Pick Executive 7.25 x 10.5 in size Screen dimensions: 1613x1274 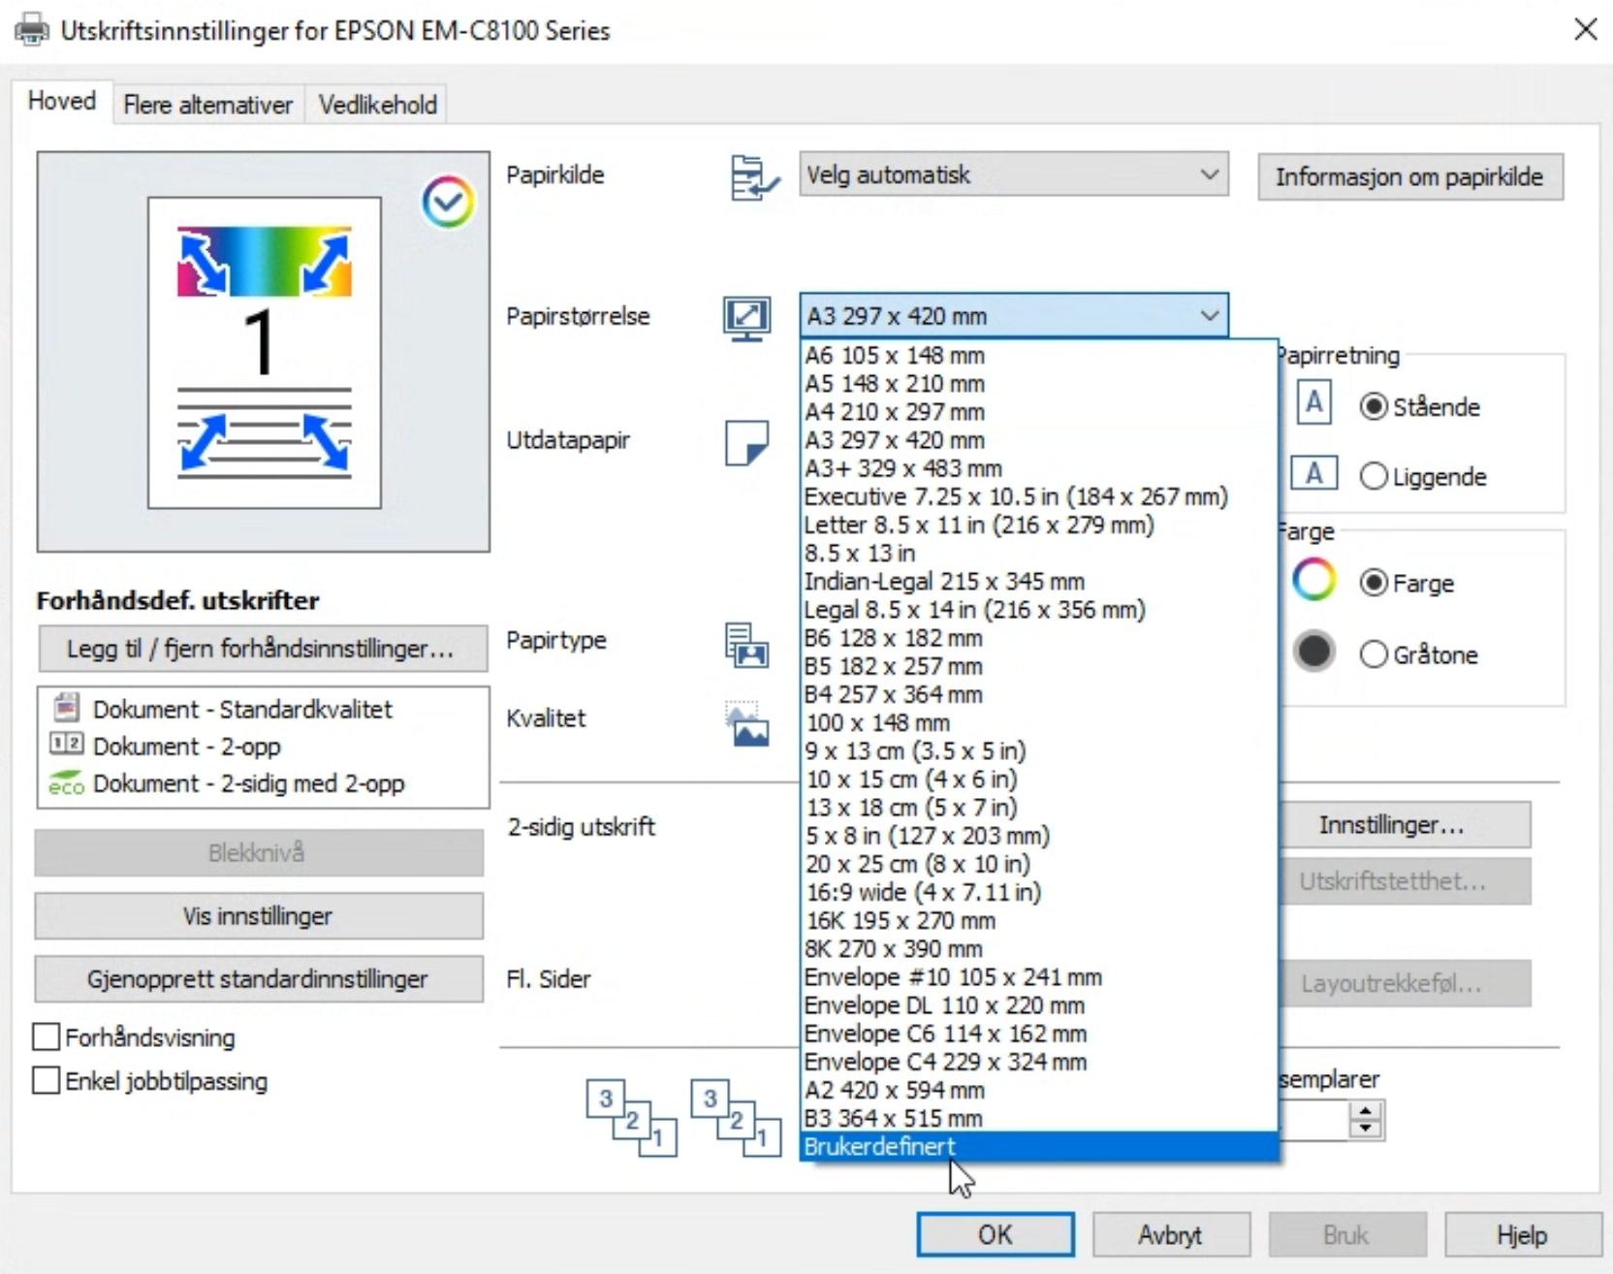[1039, 496]
